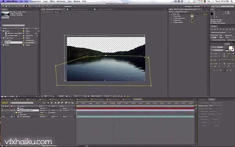Open the Active Camera view dropdown

tap(96, 96)
